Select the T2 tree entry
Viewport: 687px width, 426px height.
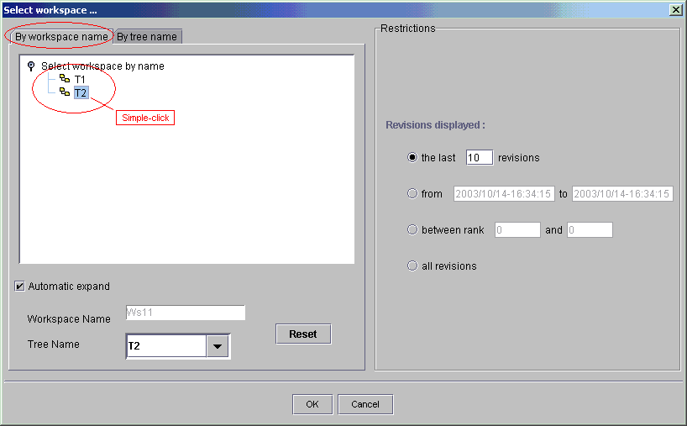81,93
